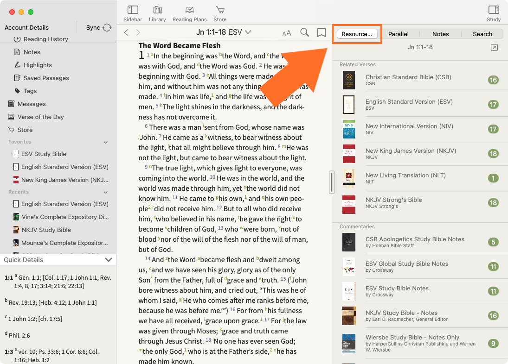
Task: Open the AA text size settings
Action: pyautogui.click(x=287, y=33)
